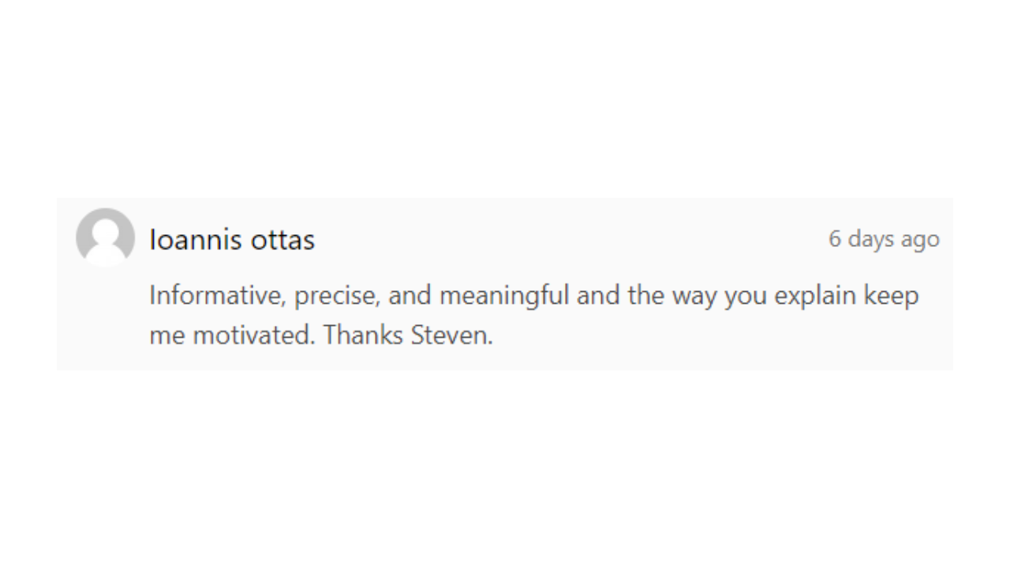Screen dimensions: 1010x568
Task: Click the number "6" in the timestamp
Action: pyautogui.click(x=835, y=238)
